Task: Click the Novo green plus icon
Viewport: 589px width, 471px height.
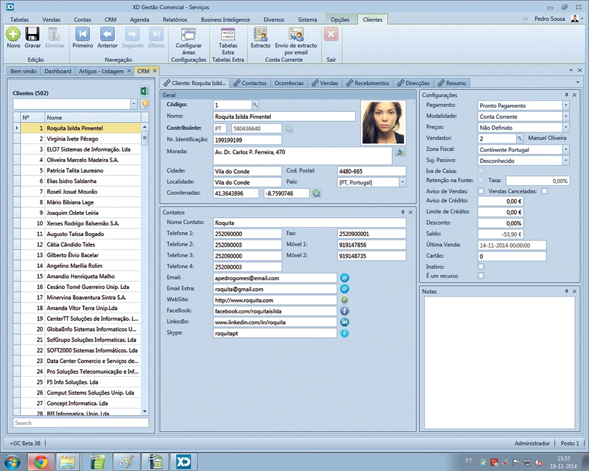Action: [13, 34]
